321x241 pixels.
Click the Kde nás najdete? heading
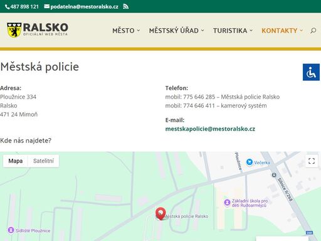tap(26, 141)
